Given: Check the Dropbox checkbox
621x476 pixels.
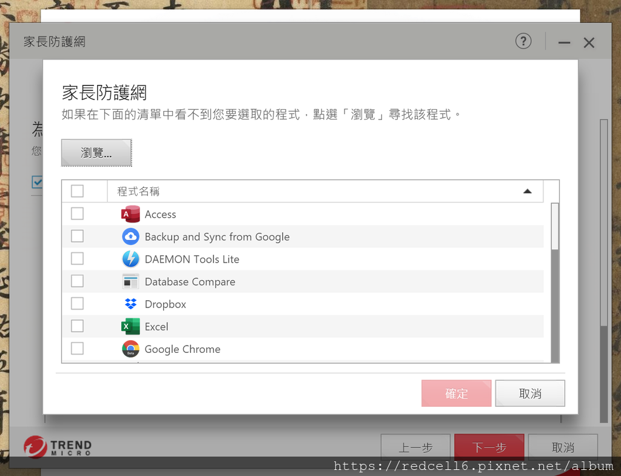Looking at the screenshot, I should [x=77, y=304].
